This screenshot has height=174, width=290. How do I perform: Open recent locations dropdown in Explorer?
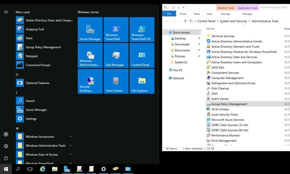pyautogui.click(x=180, y=21)
